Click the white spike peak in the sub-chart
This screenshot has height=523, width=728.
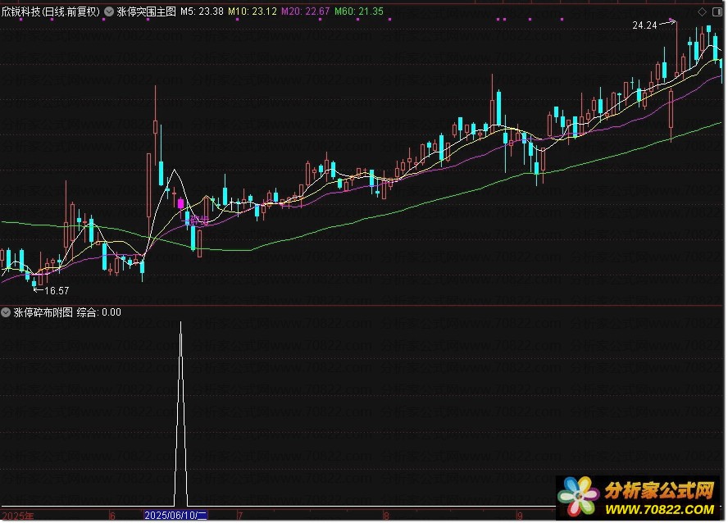[x=180, y=324]
